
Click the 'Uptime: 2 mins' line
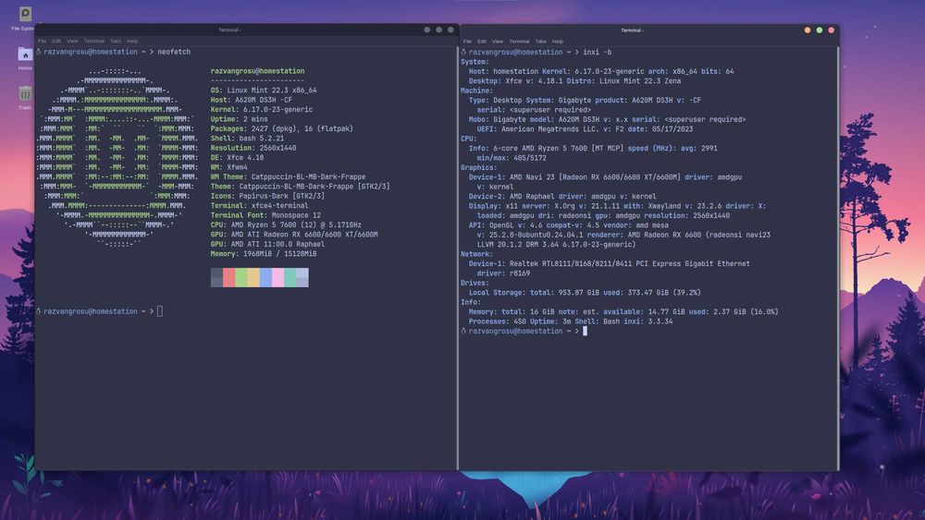click(239, 119)
